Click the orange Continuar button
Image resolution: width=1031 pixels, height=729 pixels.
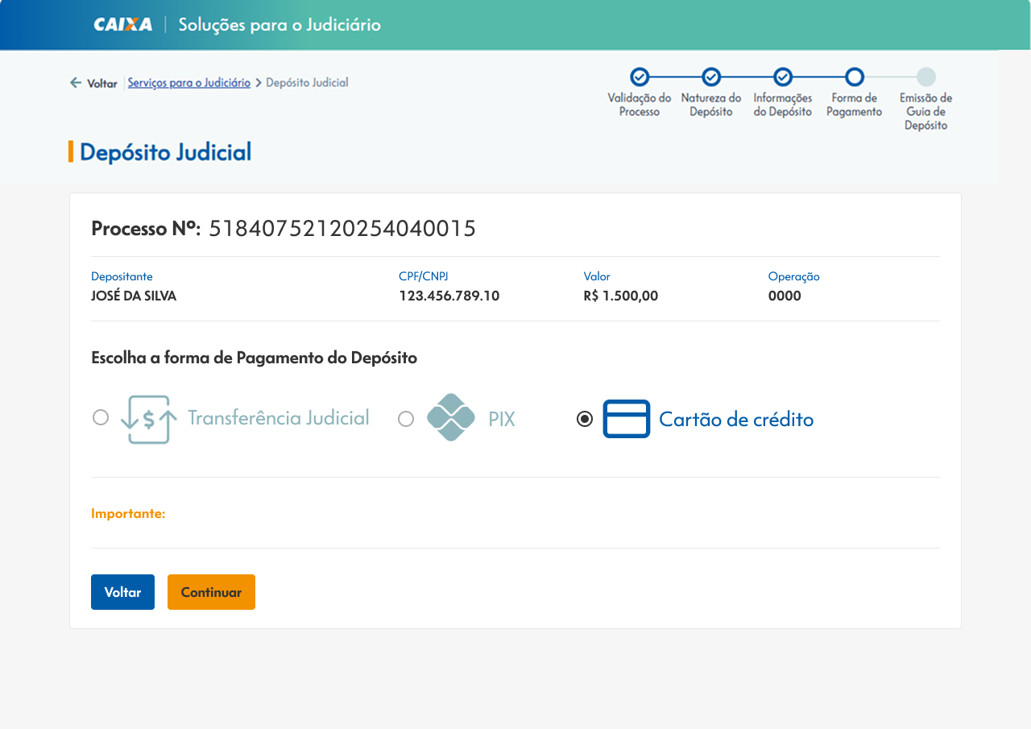coord(211,592)
